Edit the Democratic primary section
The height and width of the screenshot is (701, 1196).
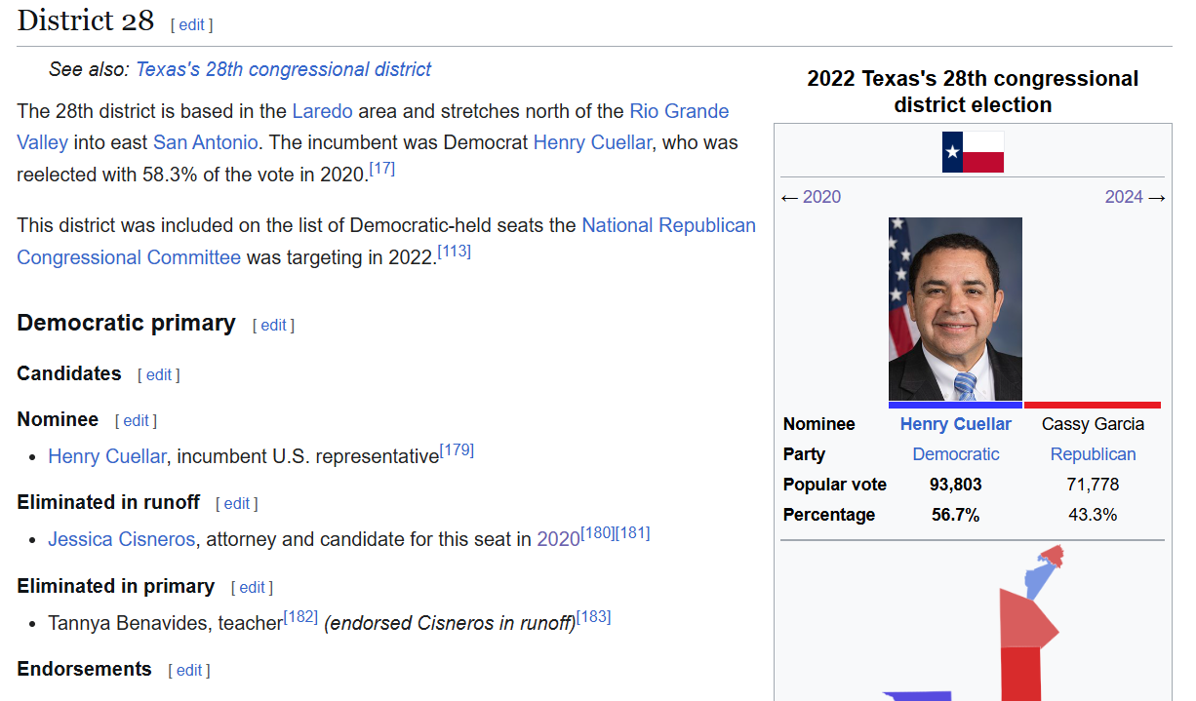(273, 325)
